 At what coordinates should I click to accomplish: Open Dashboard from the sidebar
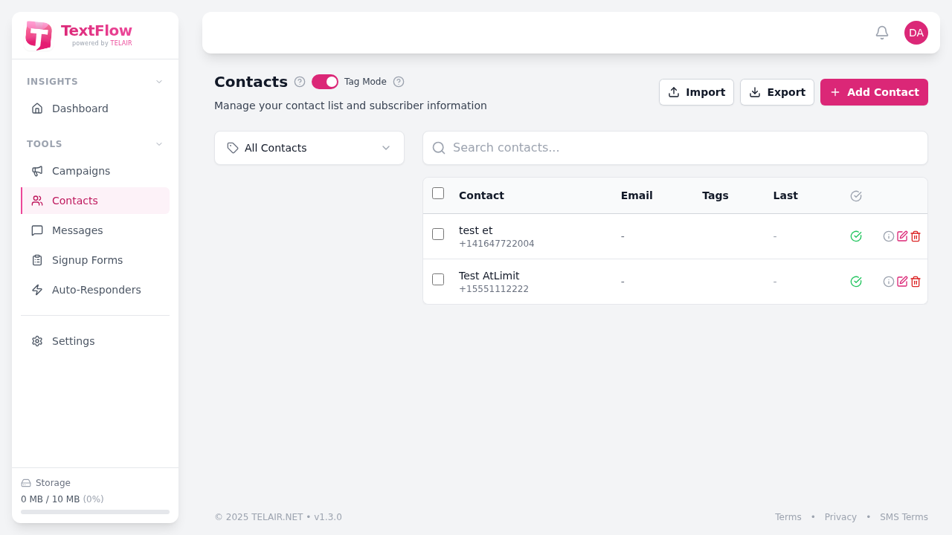click(80, 108)
